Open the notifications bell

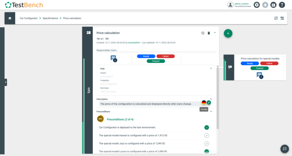point(265,5)
